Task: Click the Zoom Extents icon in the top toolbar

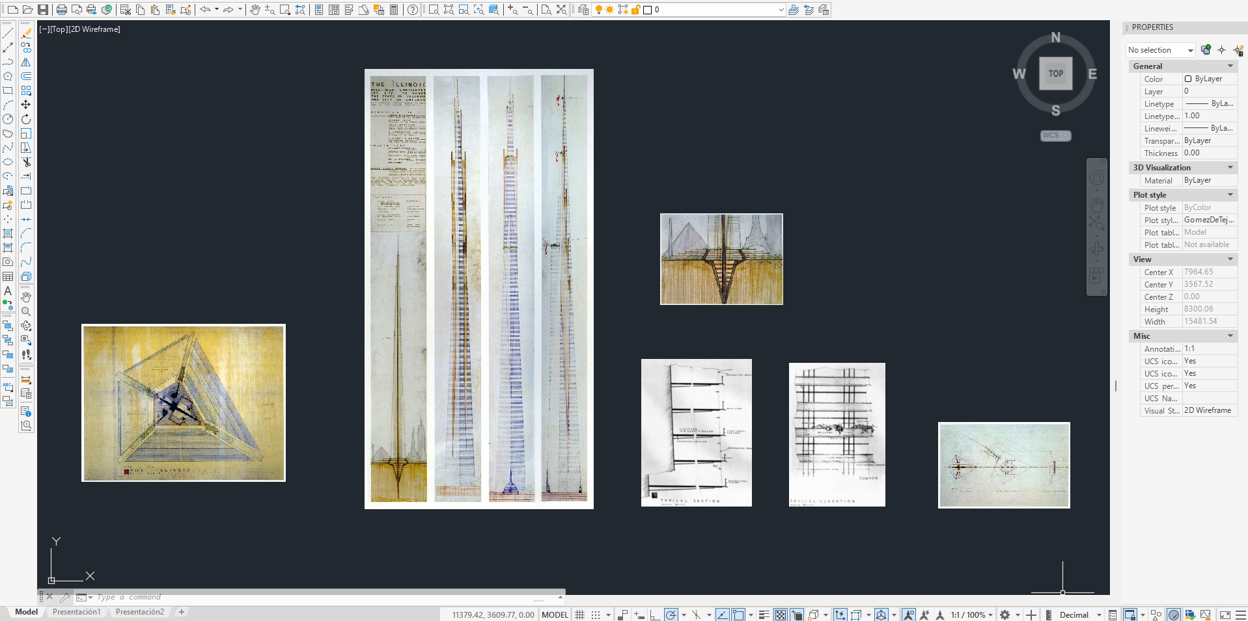Action: (x=562, y=10)
